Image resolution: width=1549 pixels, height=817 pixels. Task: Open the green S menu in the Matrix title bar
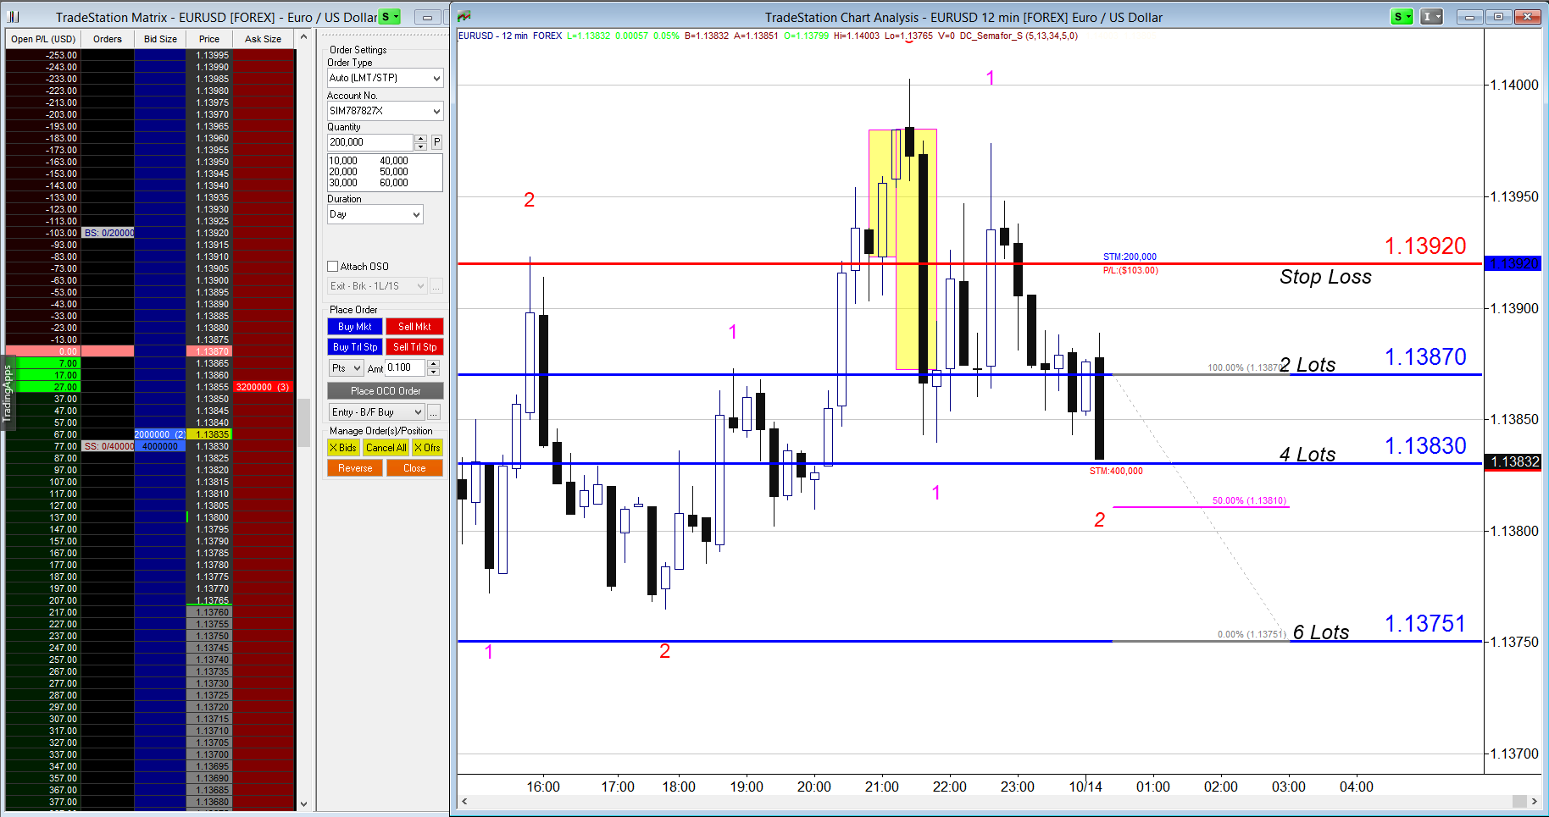[x=390, y=17]
